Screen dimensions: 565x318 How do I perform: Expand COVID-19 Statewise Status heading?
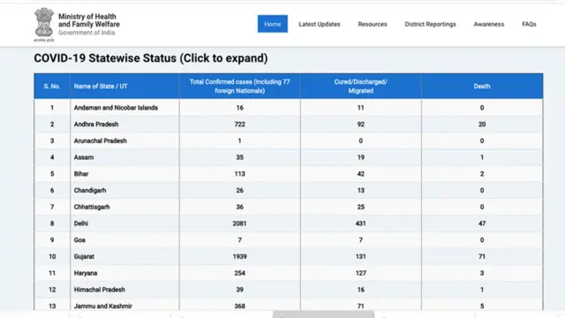pyautogui.click(x=151, y=58)
